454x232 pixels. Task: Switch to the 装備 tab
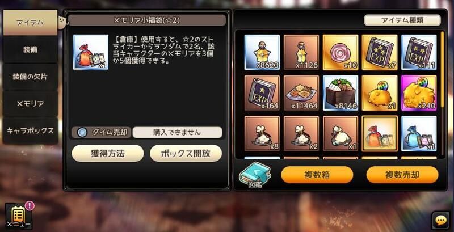pyautogui.click(x=30, y=49)
